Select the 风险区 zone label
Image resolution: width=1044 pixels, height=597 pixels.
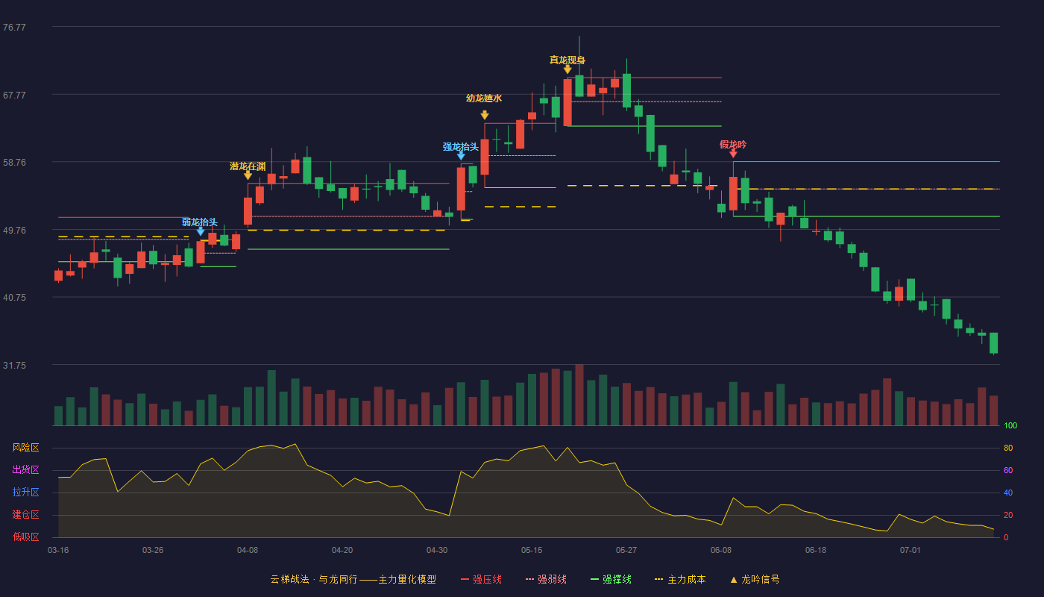[x=25, y=448]
